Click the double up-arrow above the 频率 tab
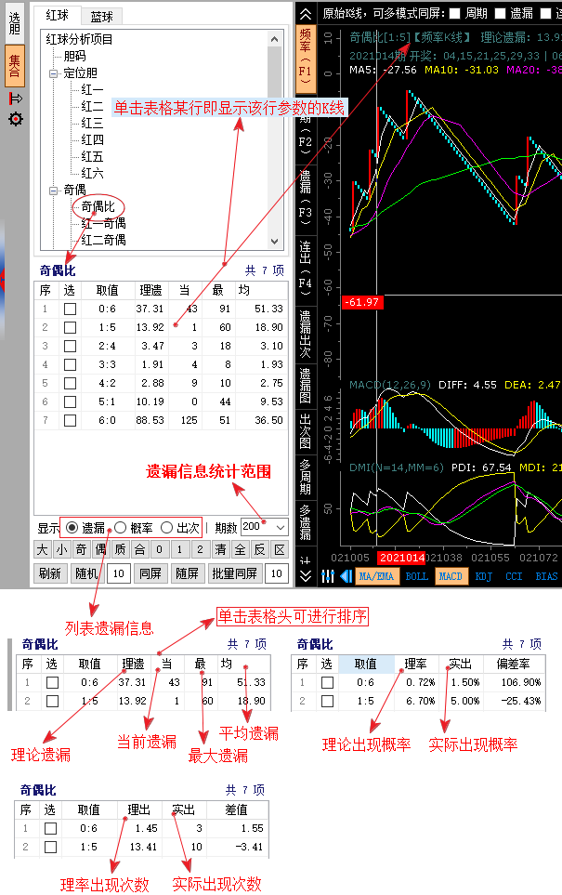Screen dimensions: 562x895 (306, 13)
